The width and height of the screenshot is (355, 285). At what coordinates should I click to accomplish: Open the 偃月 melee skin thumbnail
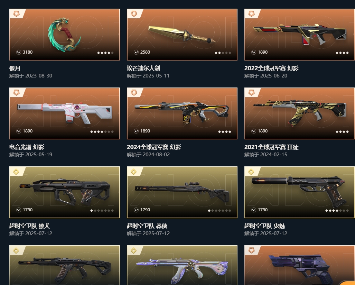point(65,35)
